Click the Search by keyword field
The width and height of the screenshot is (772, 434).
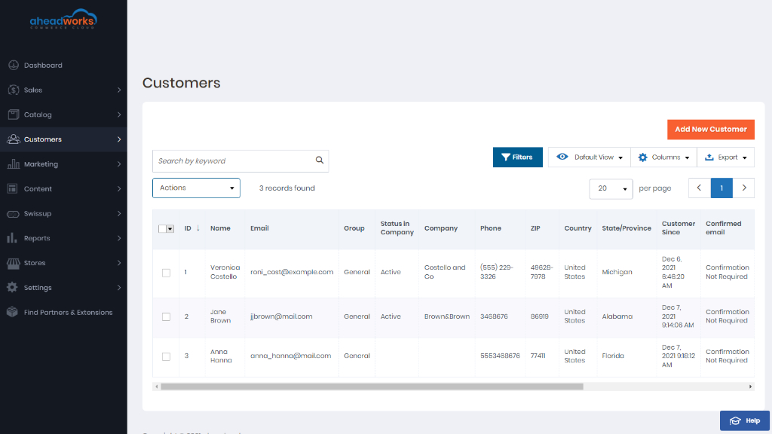click(240, 161)
